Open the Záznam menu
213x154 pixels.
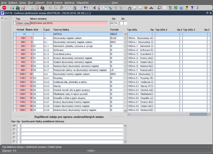click(x=40, y=3)
